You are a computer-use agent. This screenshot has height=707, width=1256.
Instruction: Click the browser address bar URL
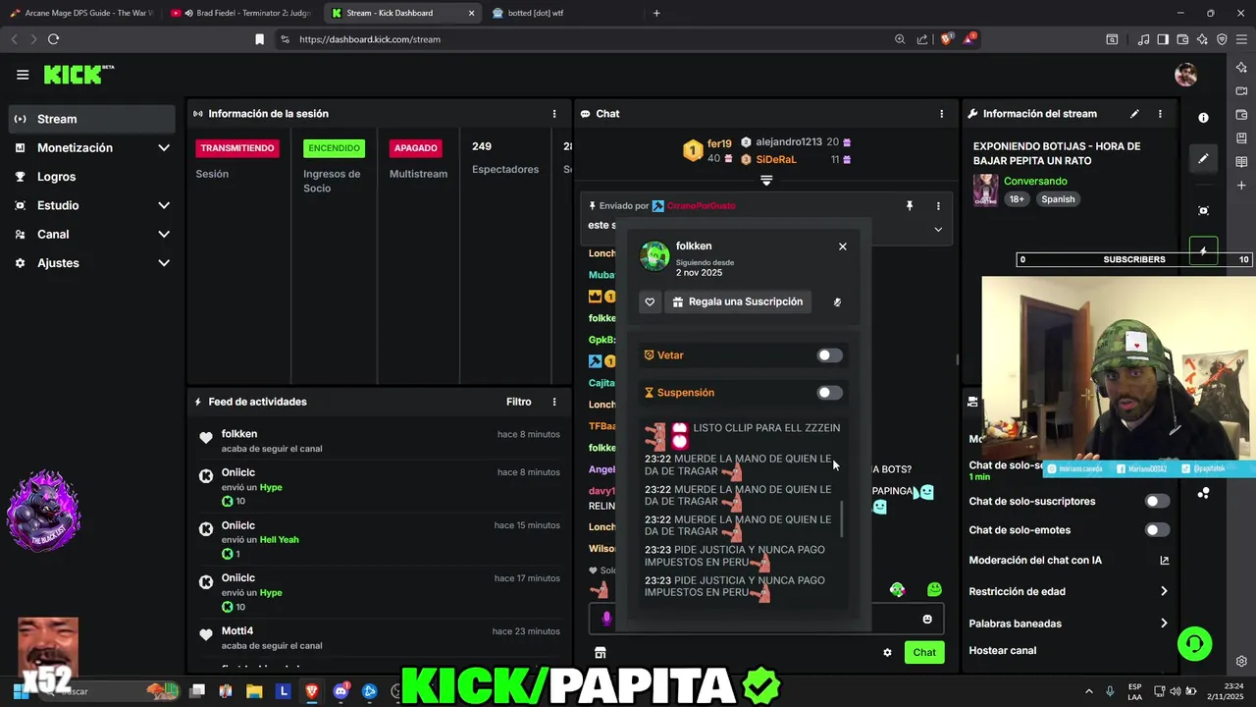[370, 39]
